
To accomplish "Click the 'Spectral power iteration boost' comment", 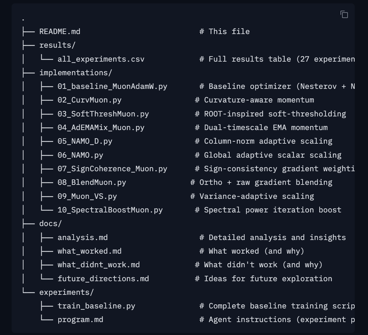I will (x=273, y=210).
